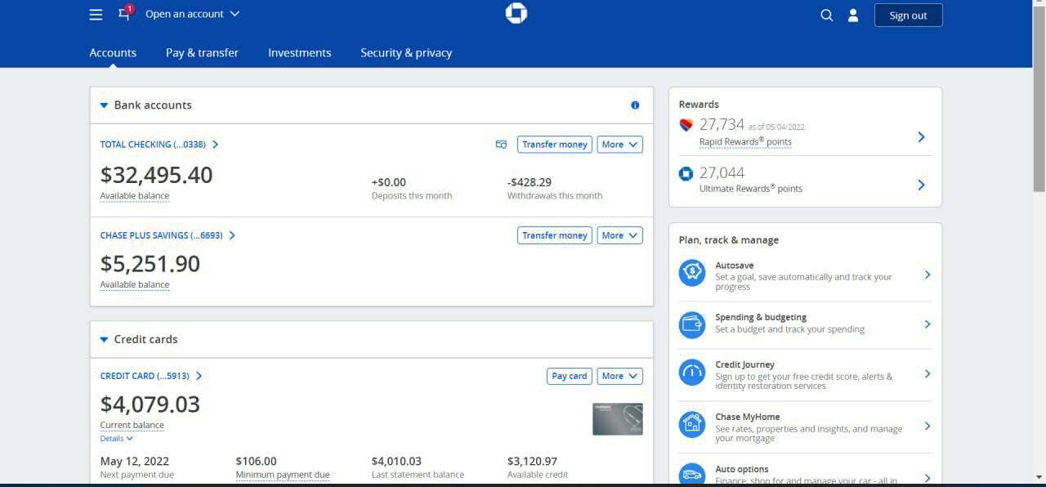
Task: Click the -$428.29 withdrawals amount
Action: 530,182
